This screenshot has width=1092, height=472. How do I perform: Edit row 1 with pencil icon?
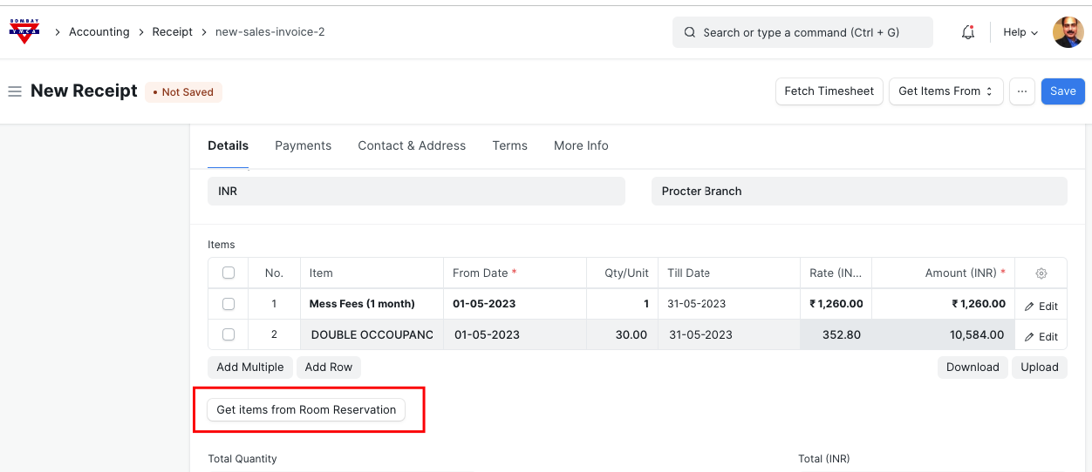(x=1041, y=306)
